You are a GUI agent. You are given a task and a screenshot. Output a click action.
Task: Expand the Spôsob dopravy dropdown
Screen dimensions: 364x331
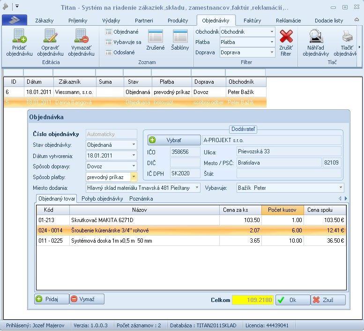(134, 166)
